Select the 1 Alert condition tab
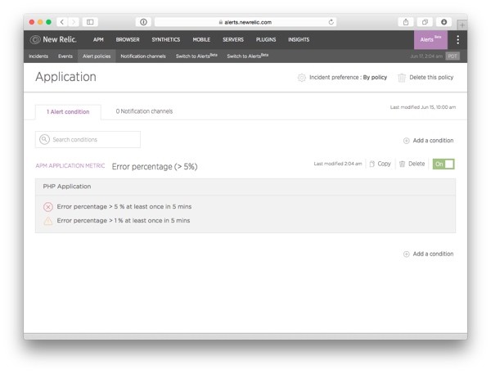Image resolution: width=491 pixels, height=374 pixels. pyautogui.click(x=68, y=112)
